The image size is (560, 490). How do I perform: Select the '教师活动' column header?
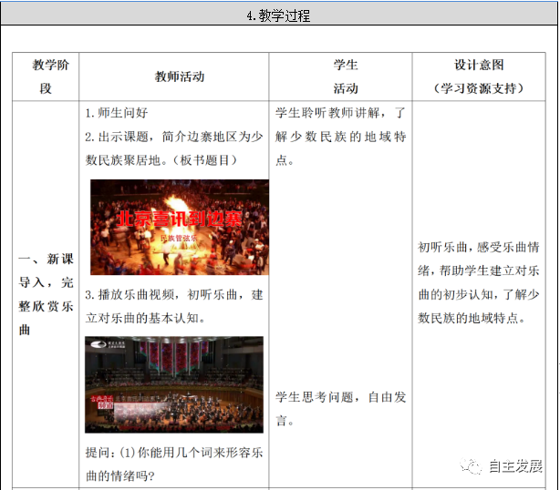180,77
